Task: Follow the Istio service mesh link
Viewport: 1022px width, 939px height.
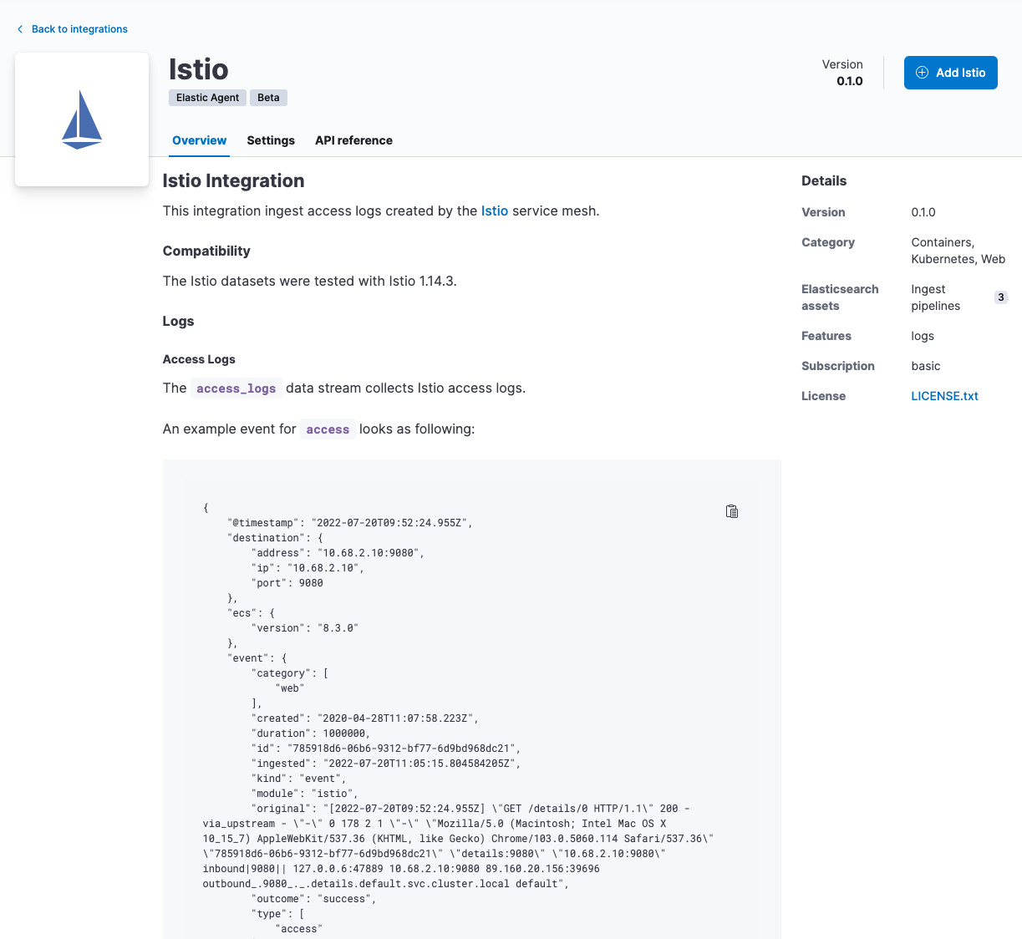Action: coord(495,211)
